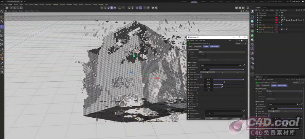Disable the wave animation checkbox
Image resolution: width=305 pixels, height=139 pixels.
(x=201, y=77)
